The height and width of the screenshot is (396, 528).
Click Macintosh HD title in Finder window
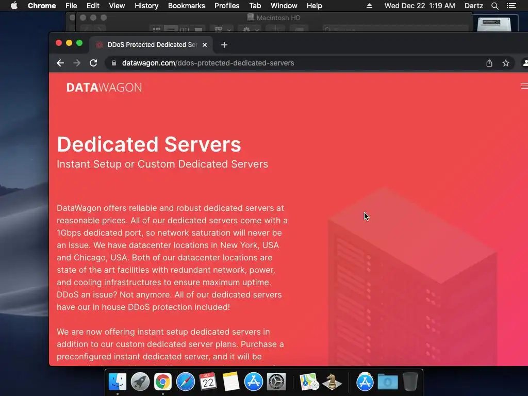(x=278, y=18)
